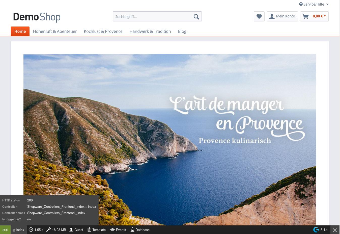Go to the Blog page

coord(182,31)
